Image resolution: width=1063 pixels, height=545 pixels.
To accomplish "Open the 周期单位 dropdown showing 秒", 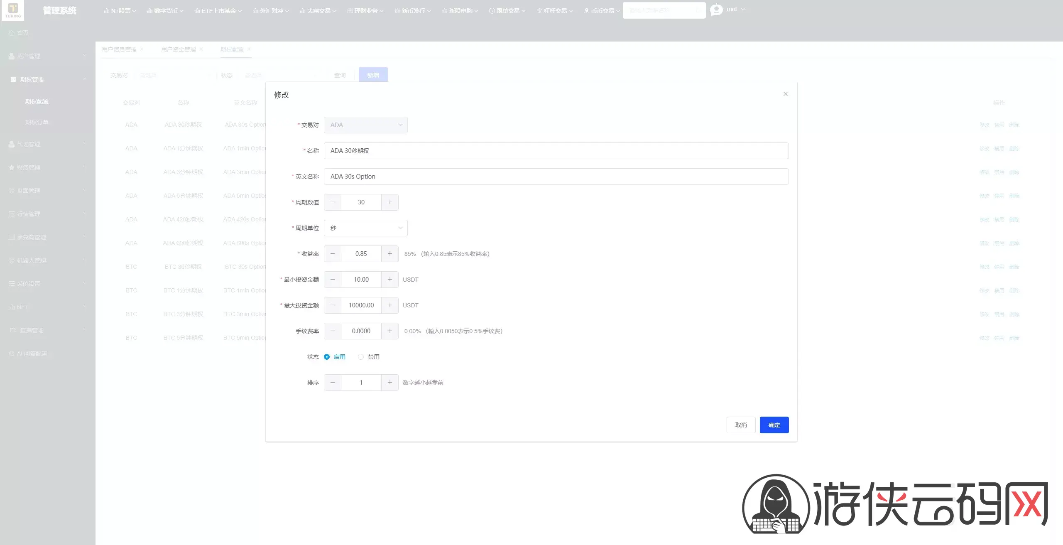I will point(366,228).
